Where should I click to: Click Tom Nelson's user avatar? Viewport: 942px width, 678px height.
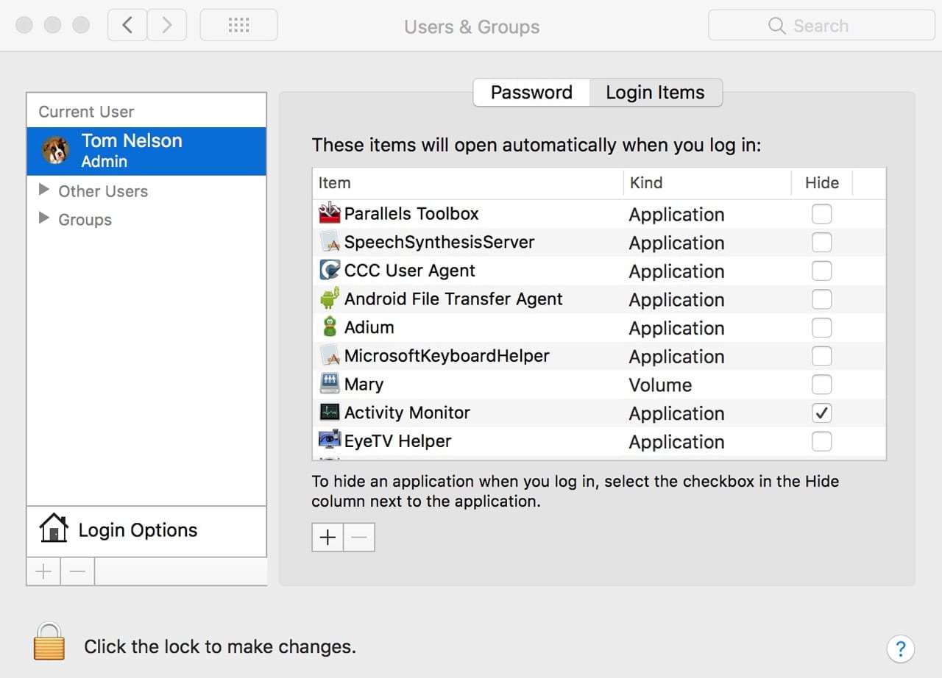[x=56, y=151]
